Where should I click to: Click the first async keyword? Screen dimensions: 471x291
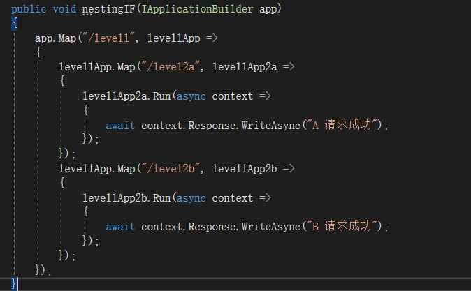(x=191, y=96)
